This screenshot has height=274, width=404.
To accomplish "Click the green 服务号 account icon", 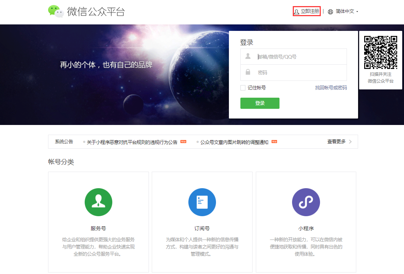I will pyautogui.click(x=98, y=202).
